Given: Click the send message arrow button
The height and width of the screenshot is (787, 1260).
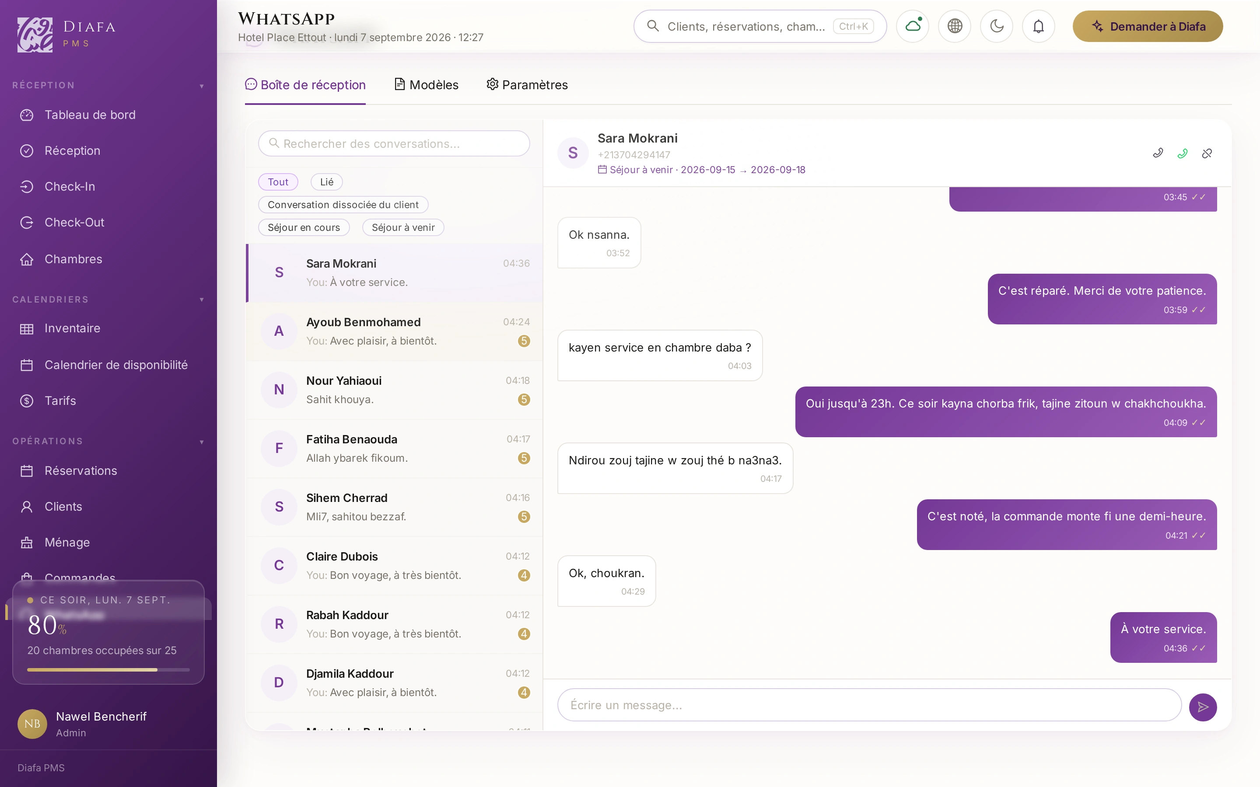Looking at the screenshot, I should click(1202, 707).
